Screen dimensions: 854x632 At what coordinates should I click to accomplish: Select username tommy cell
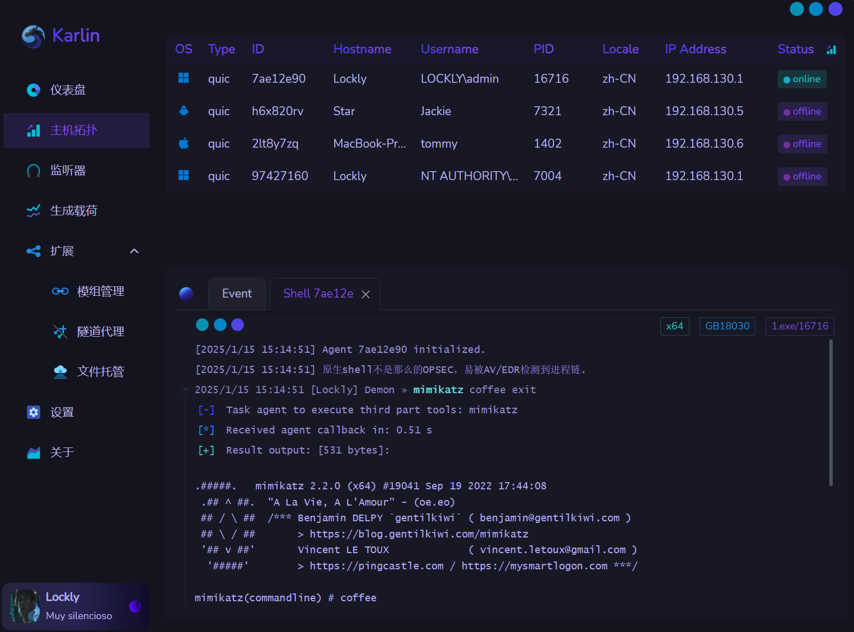[439, 144]
